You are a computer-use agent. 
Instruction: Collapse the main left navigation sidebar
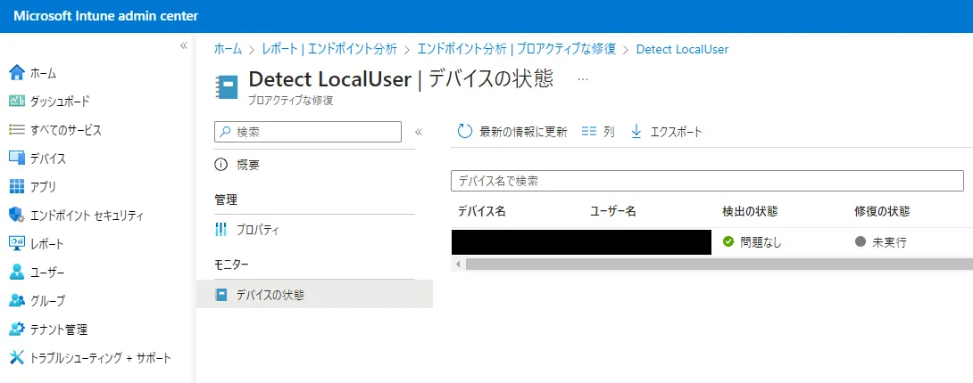(x=184, y=45)
